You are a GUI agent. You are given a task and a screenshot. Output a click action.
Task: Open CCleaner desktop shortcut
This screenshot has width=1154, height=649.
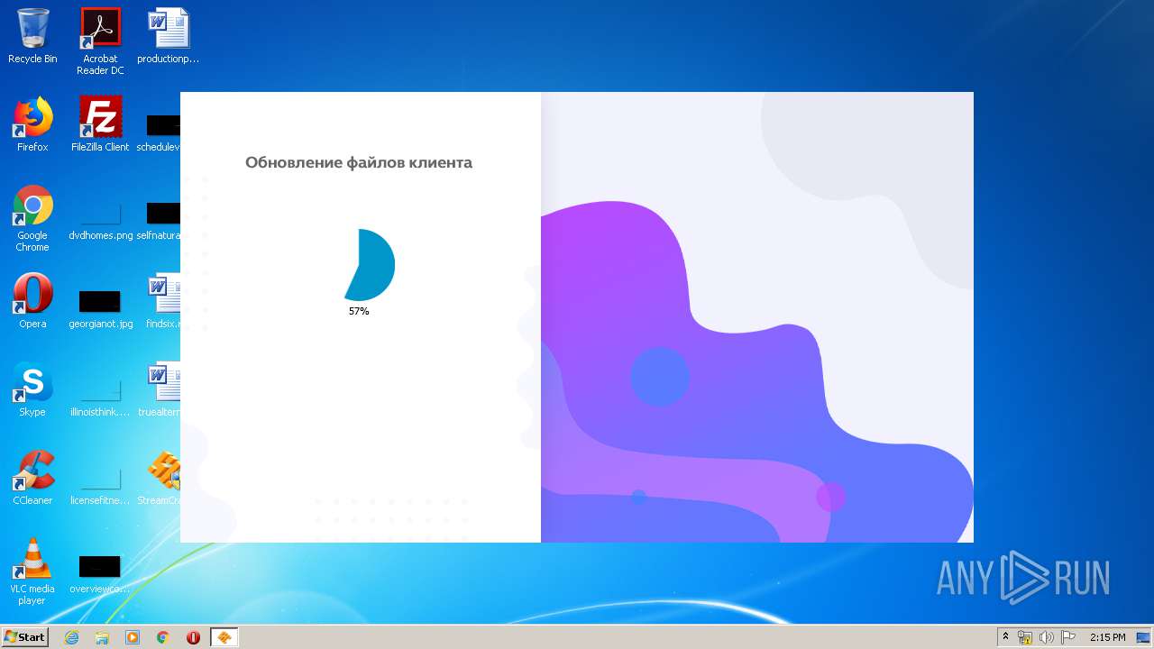tap(32, 478)
